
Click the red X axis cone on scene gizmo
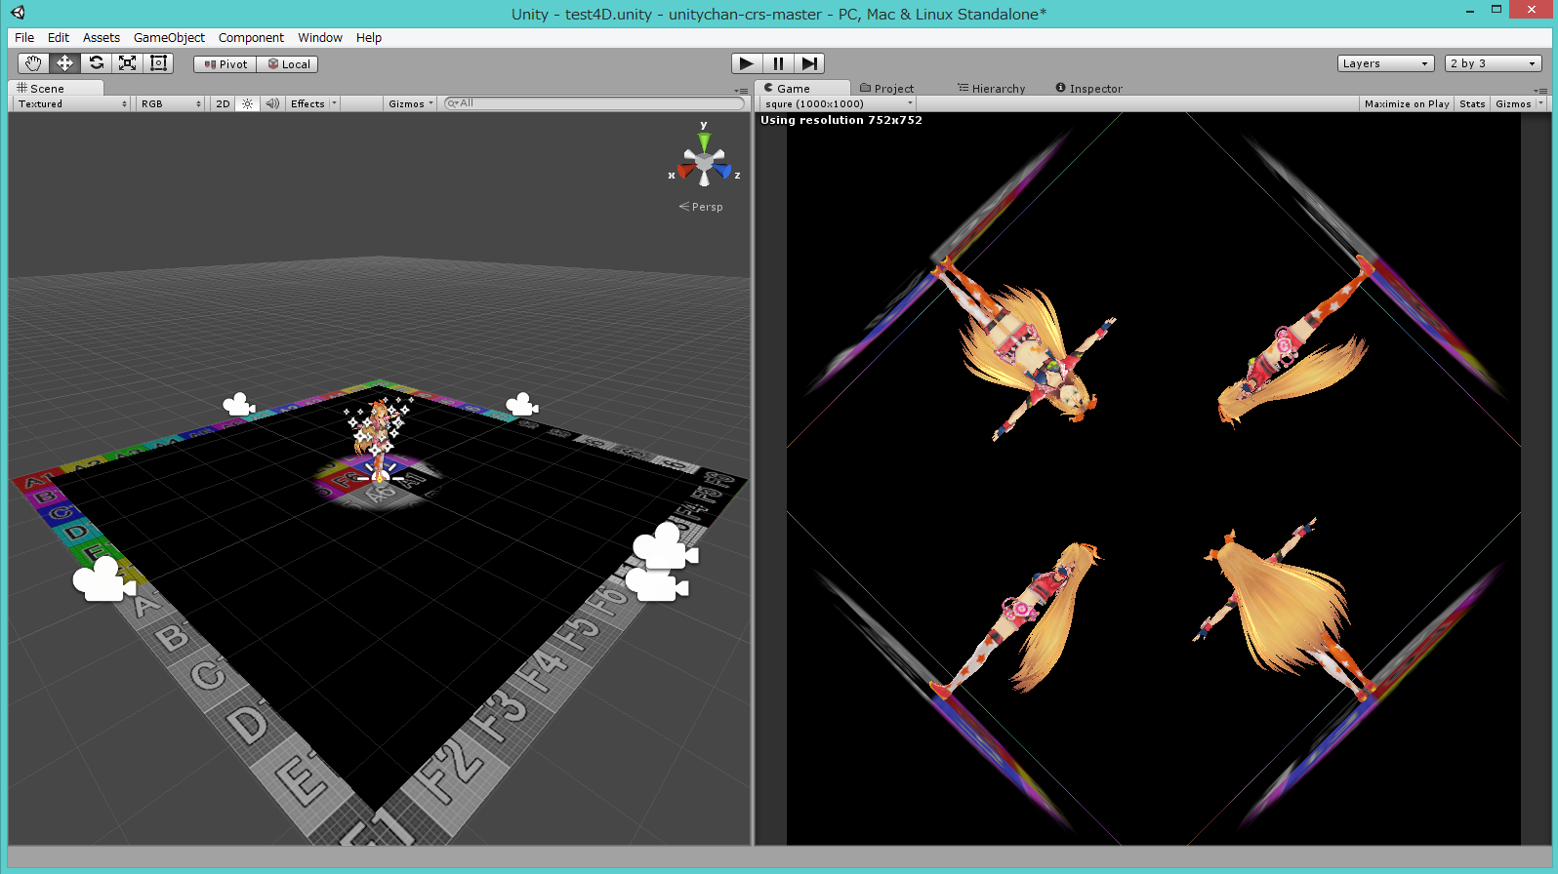tap(685, 173)
